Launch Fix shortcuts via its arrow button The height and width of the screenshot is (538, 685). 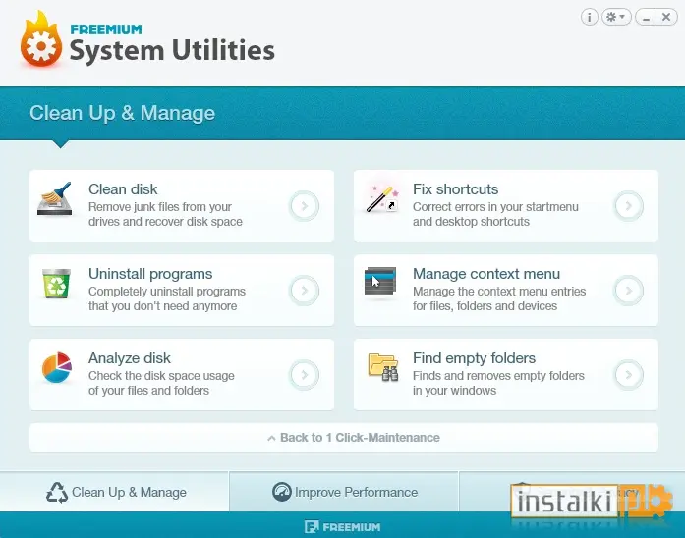coord(628,205)
